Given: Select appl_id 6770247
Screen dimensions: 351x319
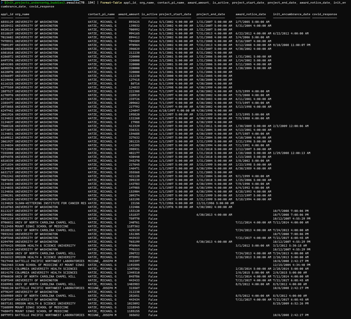Looking at the screenshot, I should pyautogui.click(x=7, y=292).
